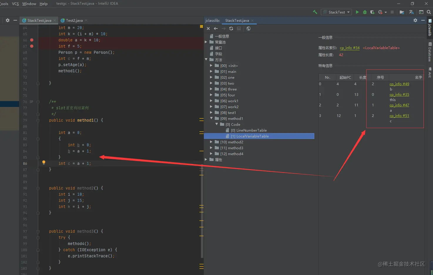This screenshot has height=275, width=433.
Task: Open Project Structure folder icon
Action: (x=402, y=12)
